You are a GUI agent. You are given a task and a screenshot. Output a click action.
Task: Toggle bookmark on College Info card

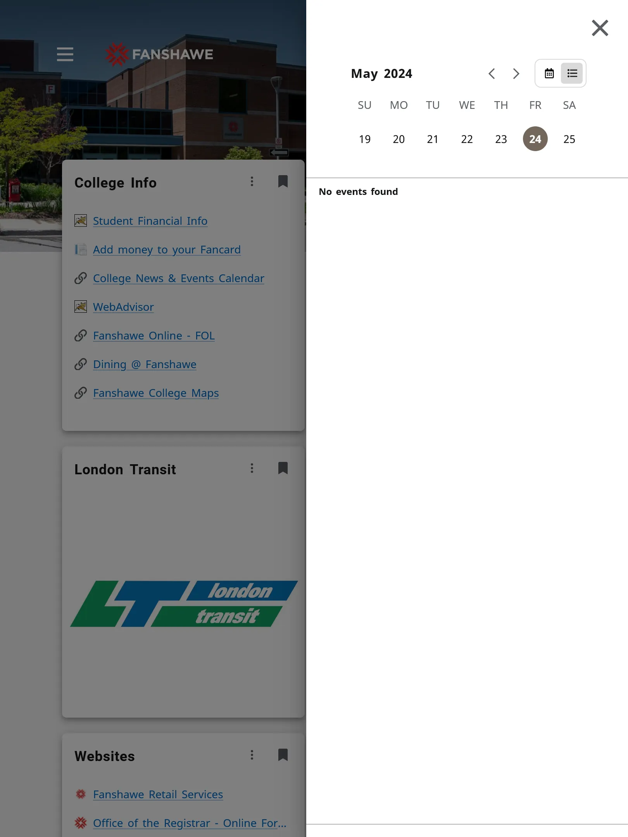[x=283, y=181]
